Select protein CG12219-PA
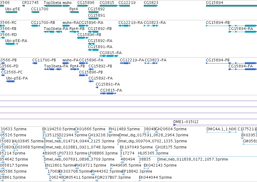 point(125,63)
